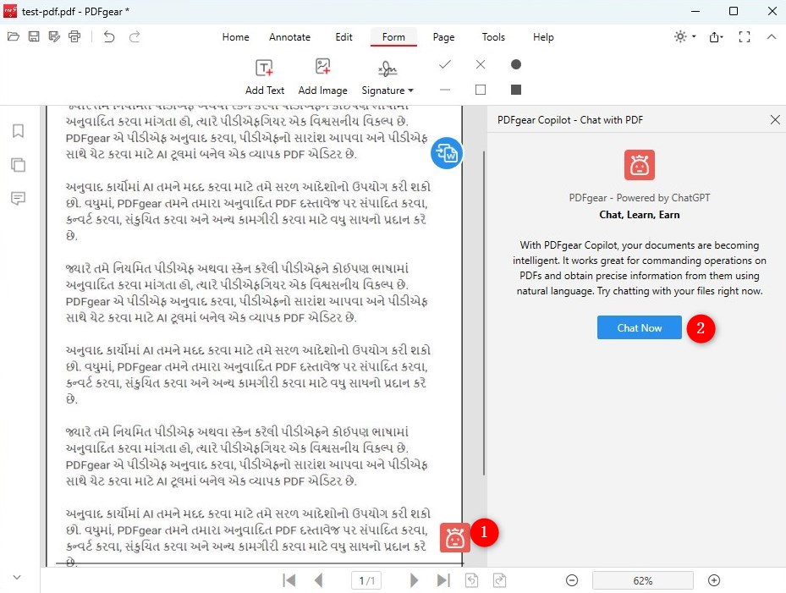This screenshot has width=786, height=593.
Task: Switch to the Annotate tab
Action: click(290, 37)
